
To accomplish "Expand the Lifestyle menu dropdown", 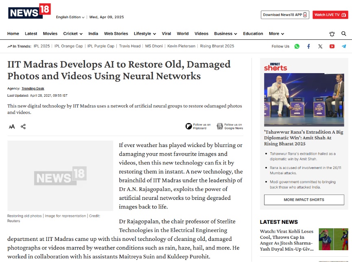I will pos(145,34).
